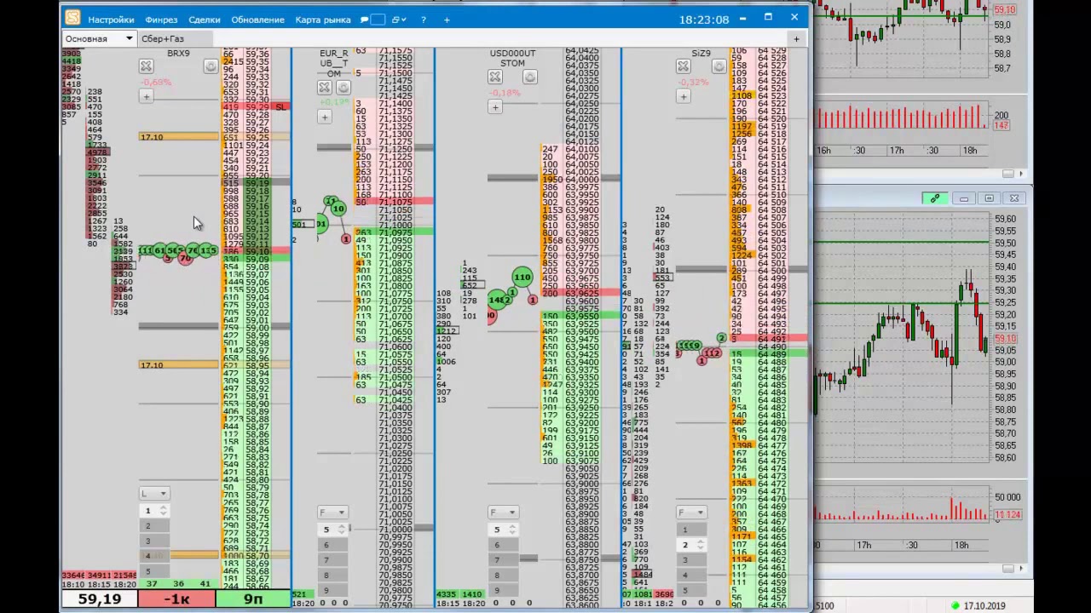Open settings gear for USD000UTSTOM panel
The height and width of the screenshot is (613, 1091).
coord(529,77)
